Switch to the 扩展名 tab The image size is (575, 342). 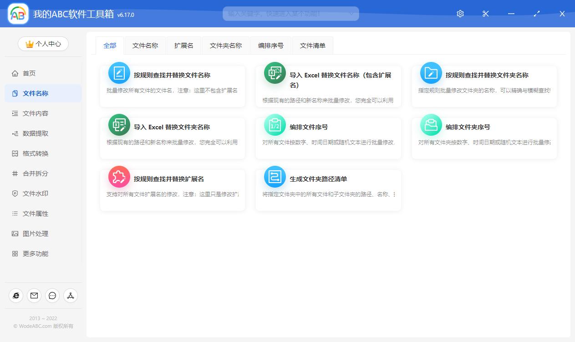183,45
